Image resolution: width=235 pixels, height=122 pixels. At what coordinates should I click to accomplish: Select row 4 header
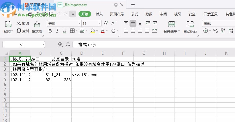(5, 74)
